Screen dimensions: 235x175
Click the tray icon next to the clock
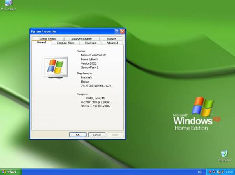click(x=222, y=172)
